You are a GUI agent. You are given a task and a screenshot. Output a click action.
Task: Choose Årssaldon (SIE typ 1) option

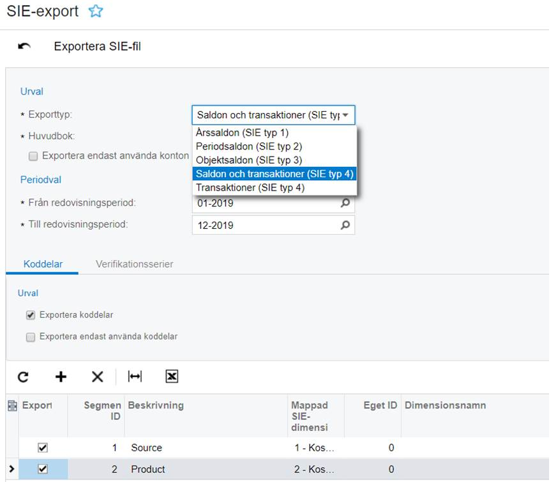tap(243, 133)
